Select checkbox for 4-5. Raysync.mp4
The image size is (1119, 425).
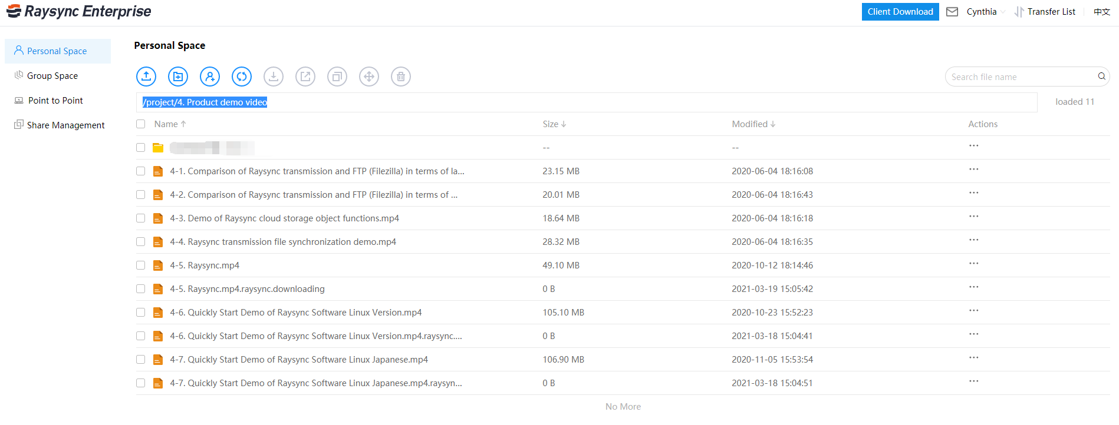click(x=140, y=265)
